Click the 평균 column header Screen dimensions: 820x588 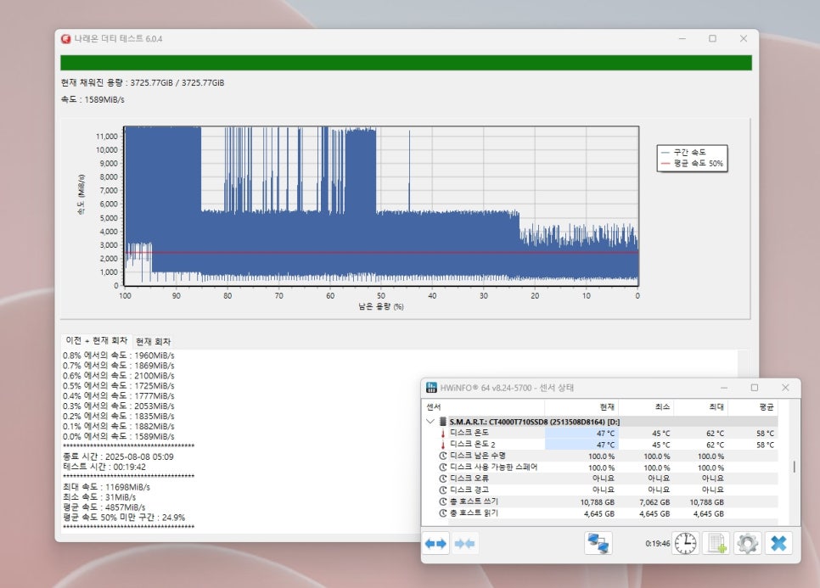click(x=753, y=406)
